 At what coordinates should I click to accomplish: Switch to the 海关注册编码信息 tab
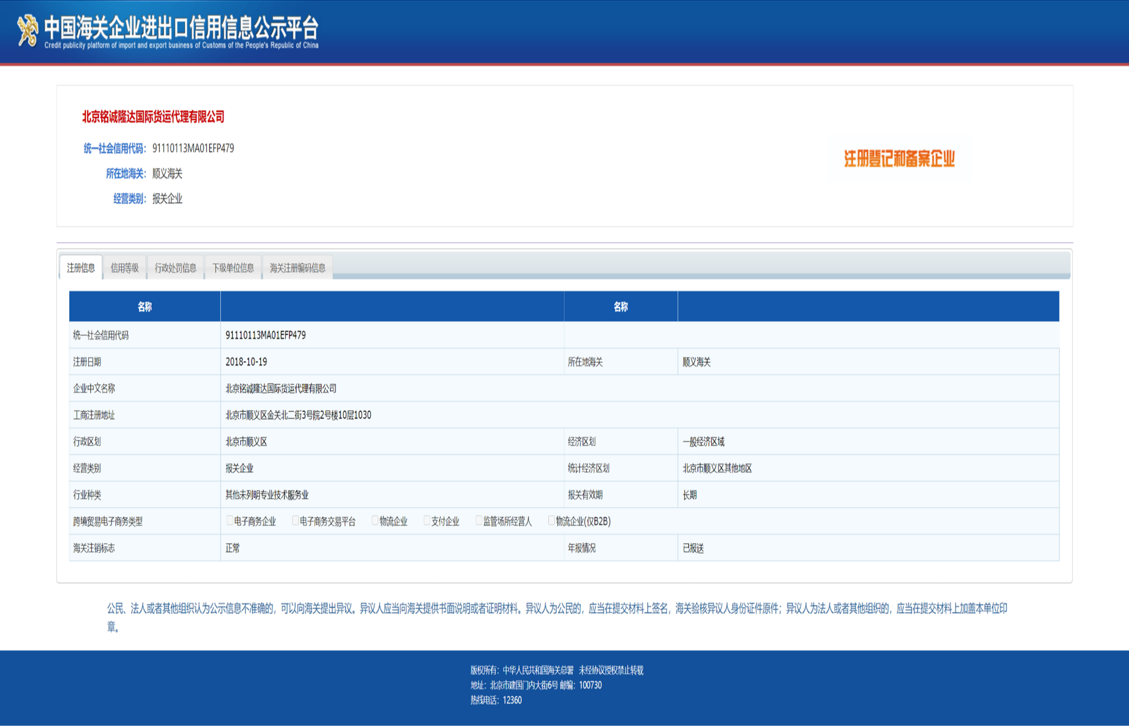(x=297, y=267)
